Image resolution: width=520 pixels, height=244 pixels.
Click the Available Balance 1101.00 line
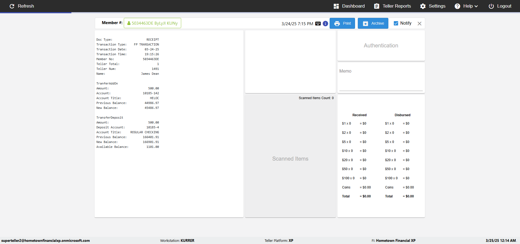pos(128,147)
